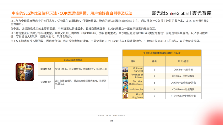This screenshot has height=125, width=223.
Task: Select the 玩法+背景 column header
Action: click(183, 61)
